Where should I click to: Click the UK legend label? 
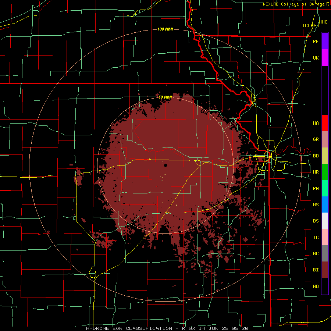pyautogui.click(x=316, y=58)
